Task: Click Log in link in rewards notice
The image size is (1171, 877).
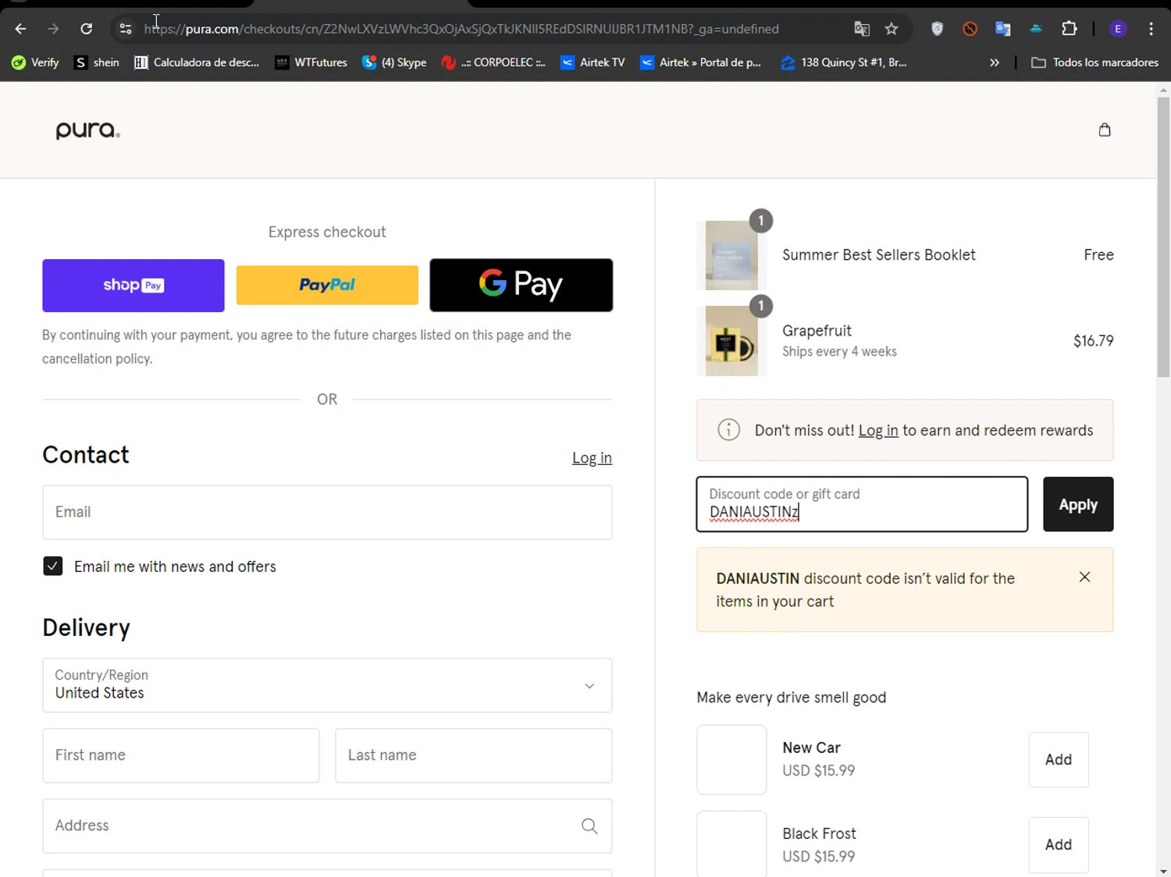Action: click(x=878, y=431)
